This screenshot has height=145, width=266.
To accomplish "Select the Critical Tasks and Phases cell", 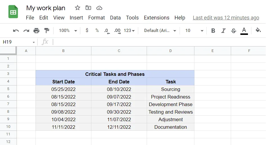I will point(115,74).
